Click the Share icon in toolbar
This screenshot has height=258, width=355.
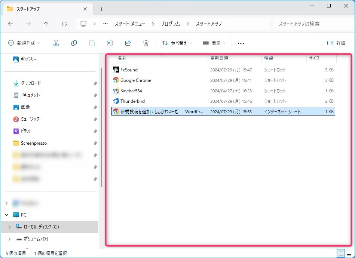128,43
